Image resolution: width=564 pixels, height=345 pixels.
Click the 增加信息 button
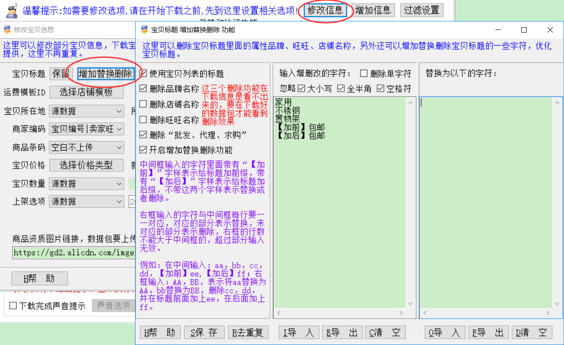point(373,10)
